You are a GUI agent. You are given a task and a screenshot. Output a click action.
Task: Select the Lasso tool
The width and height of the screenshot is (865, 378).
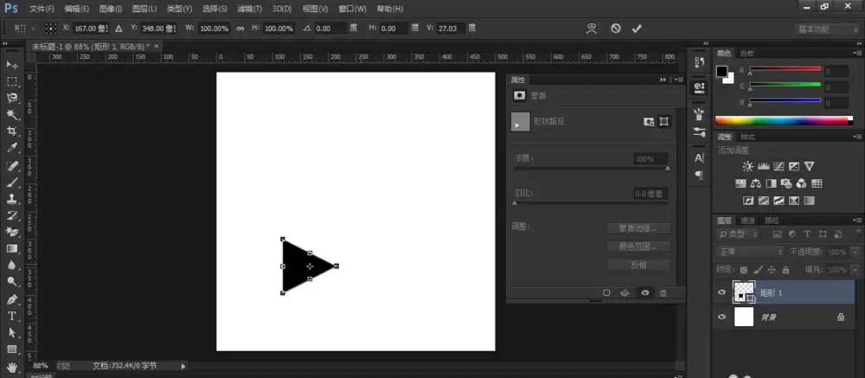12,99
